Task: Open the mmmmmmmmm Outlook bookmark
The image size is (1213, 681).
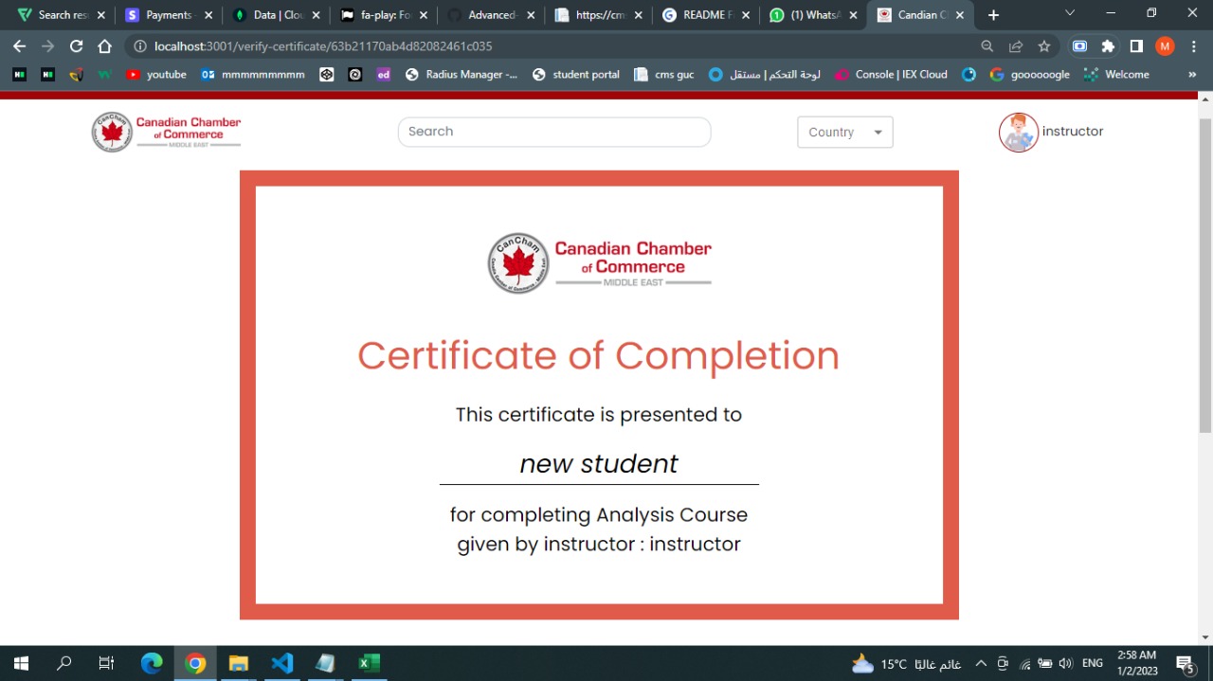Action: tap(253, 74)
